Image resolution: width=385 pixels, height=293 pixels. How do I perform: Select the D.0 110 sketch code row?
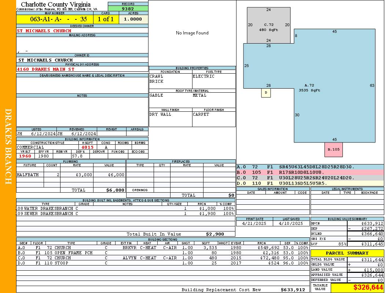point(310,183)
